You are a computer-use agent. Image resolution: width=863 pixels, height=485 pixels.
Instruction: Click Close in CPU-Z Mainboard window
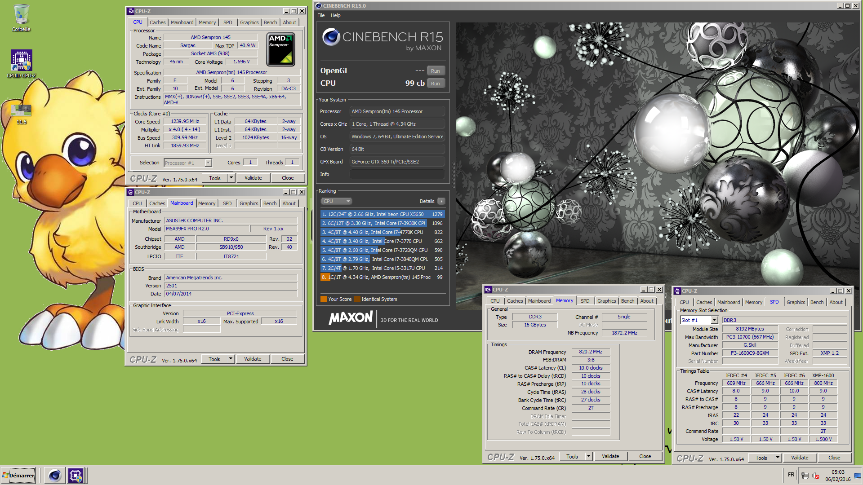click(287, 359)
